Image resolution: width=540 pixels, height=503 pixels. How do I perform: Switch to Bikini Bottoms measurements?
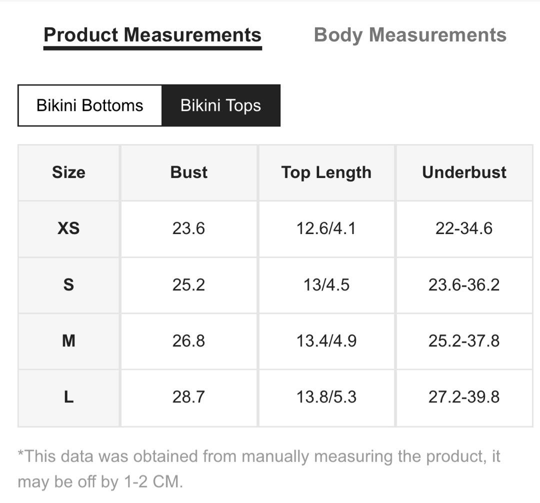click(90, 105)
